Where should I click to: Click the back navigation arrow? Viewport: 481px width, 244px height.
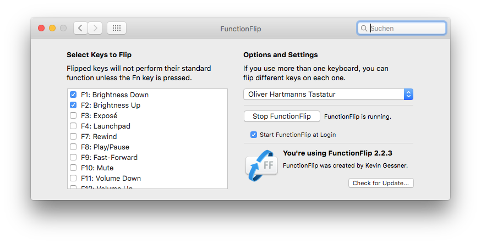pos(80,28)
